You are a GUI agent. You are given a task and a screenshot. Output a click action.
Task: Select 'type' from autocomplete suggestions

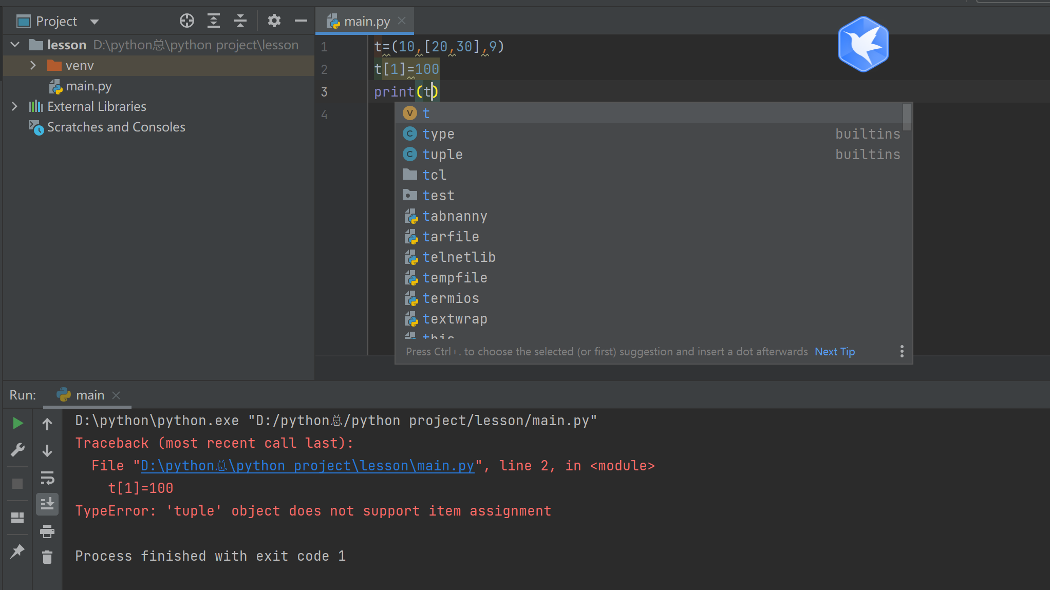(439, 134)
